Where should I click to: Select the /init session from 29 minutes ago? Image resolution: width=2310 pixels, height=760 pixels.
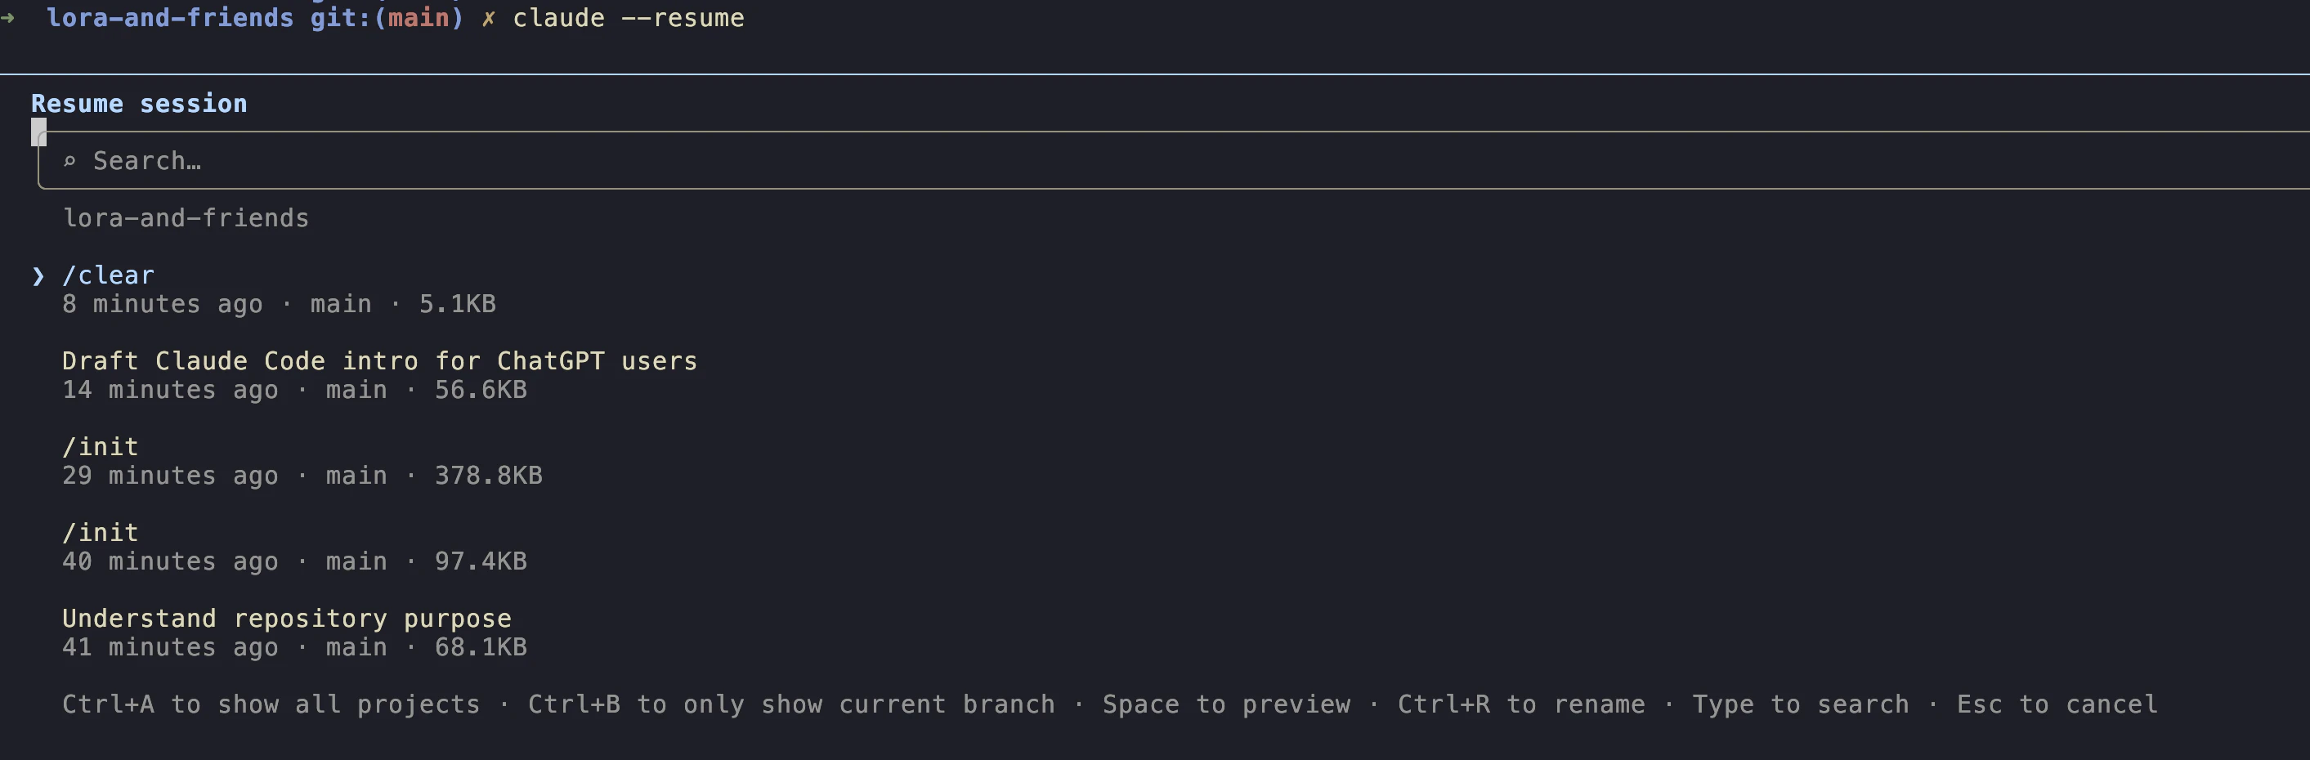coord(302,461)
